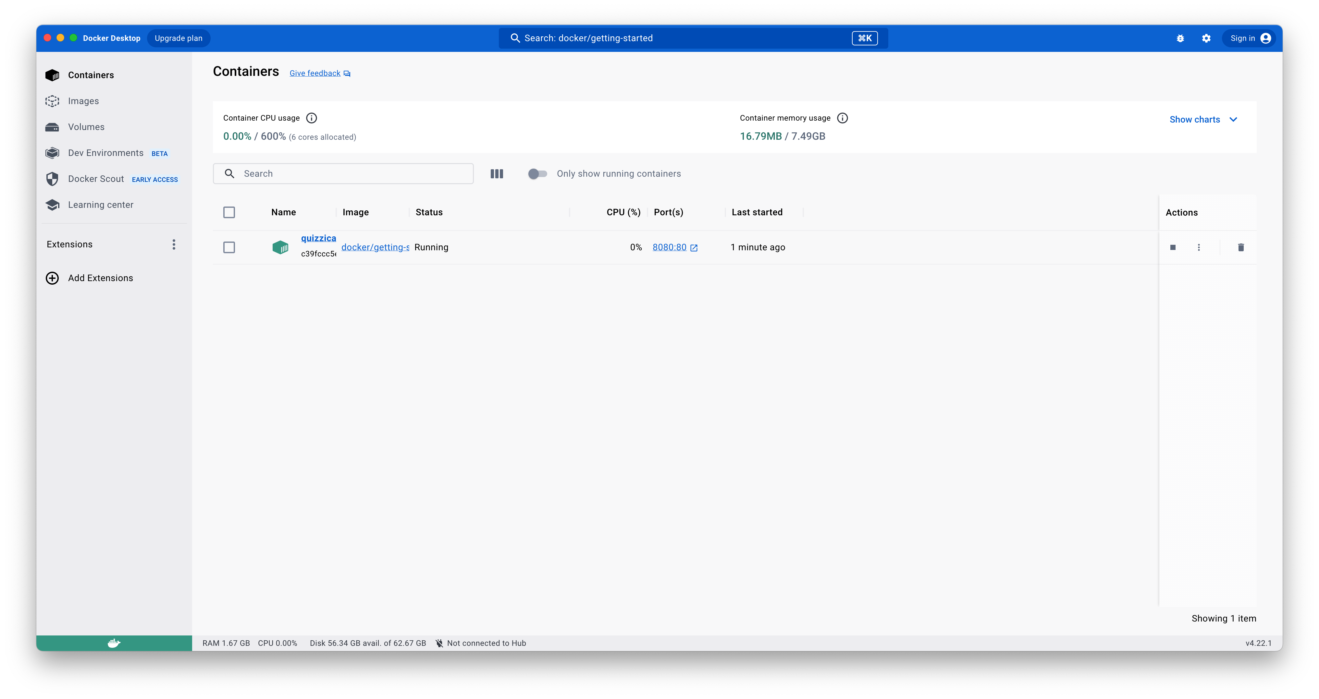The width and height of the screenshot is (1319, 699).
Task: Click the 'Showing 1 item' text
Action: pyautogui.click(x=1224, y=618)
